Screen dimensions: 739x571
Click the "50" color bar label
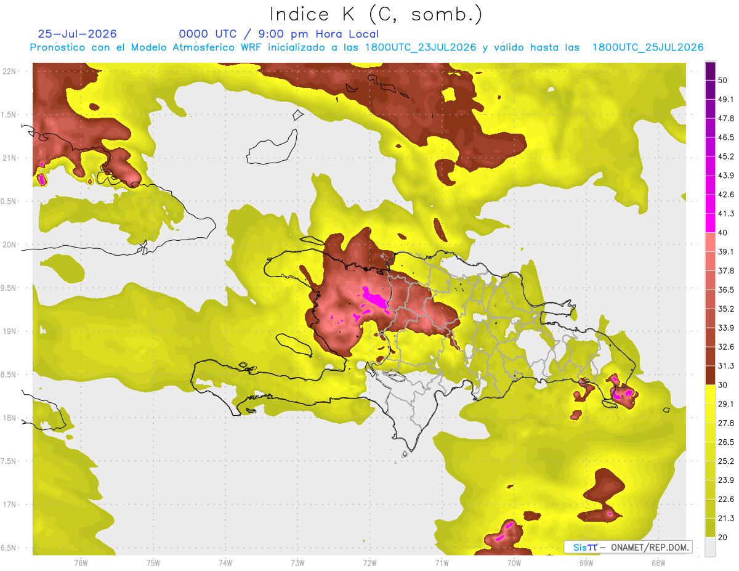724,80
